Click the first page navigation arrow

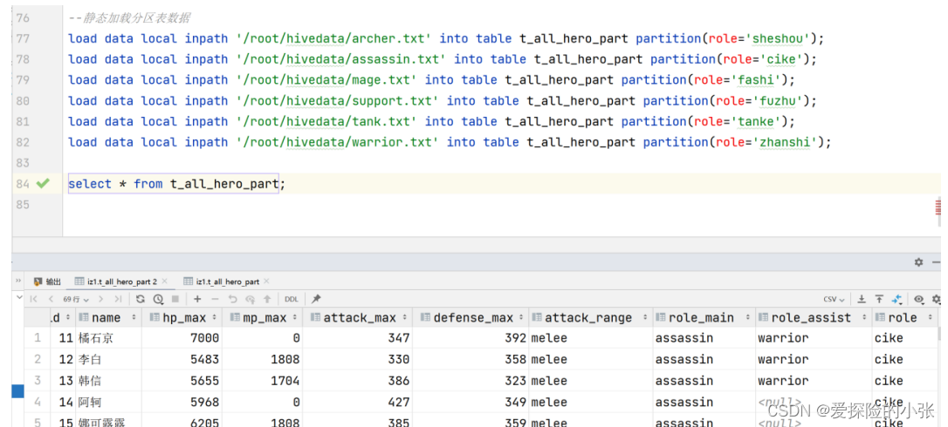(34, 299)
